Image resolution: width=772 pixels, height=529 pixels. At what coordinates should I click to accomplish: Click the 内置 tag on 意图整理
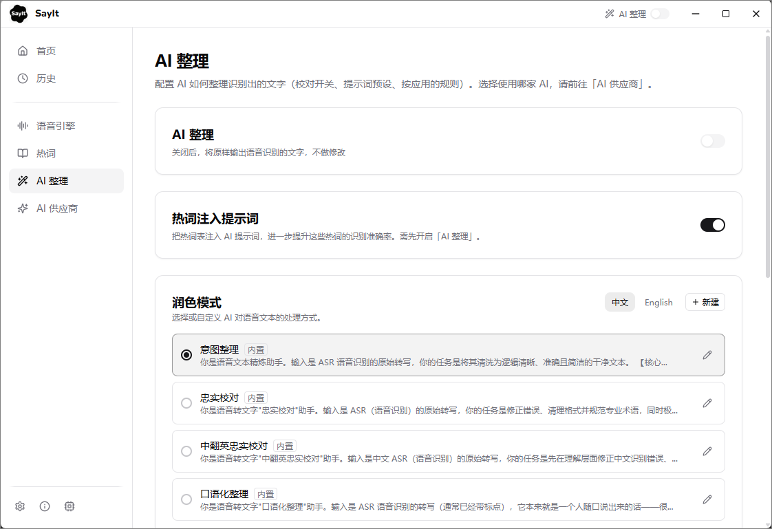[x=256, y=350]
